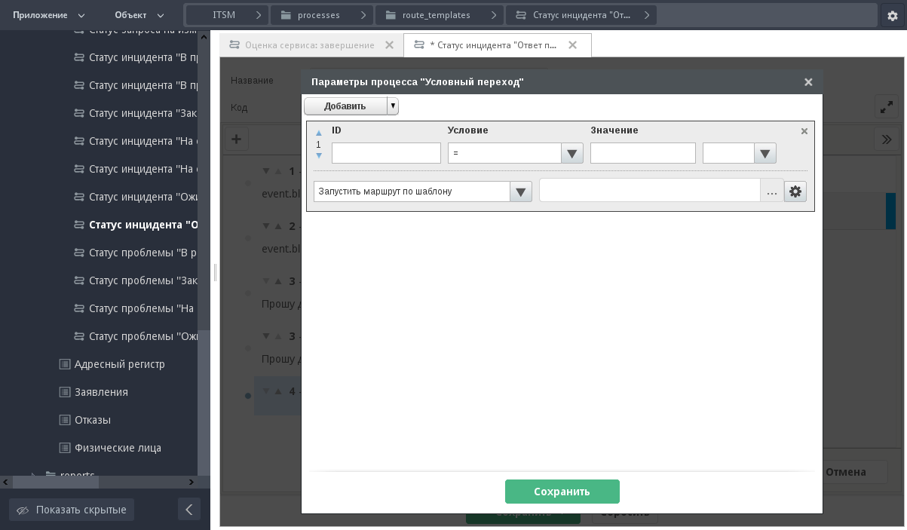This screenshot has width=907, height=530.
Task: Move condition row 1 down with arrow
Action: (319, 156)
